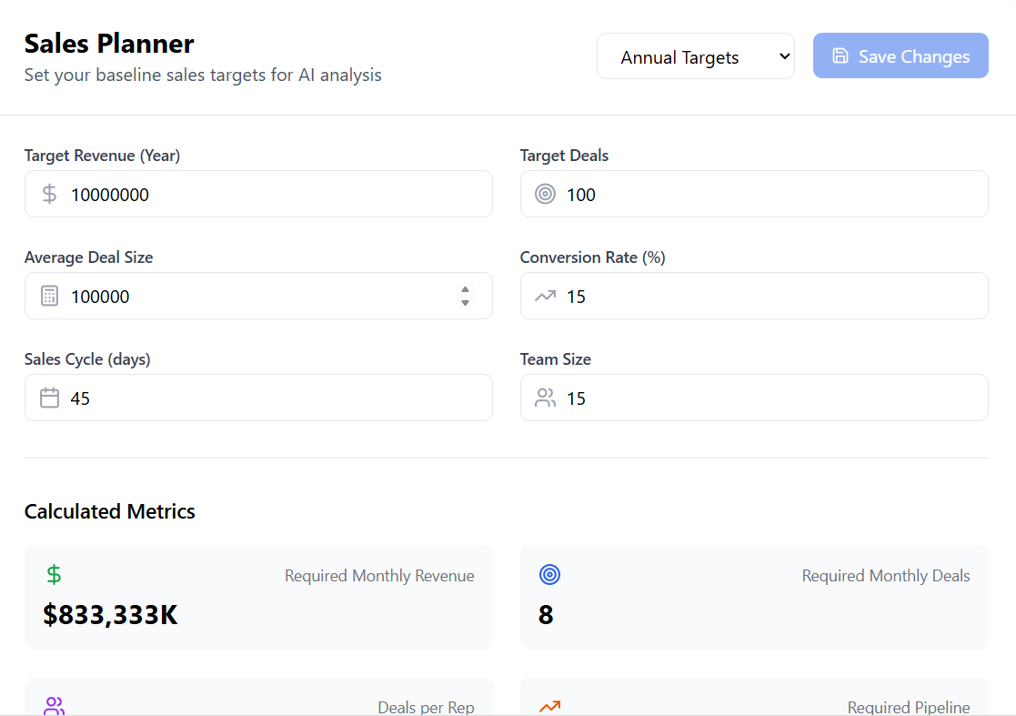Viewport: 1016px width, 716px height.
Task: Click the orange trend icon in Required Pipeline card
Action: point(549,706)
